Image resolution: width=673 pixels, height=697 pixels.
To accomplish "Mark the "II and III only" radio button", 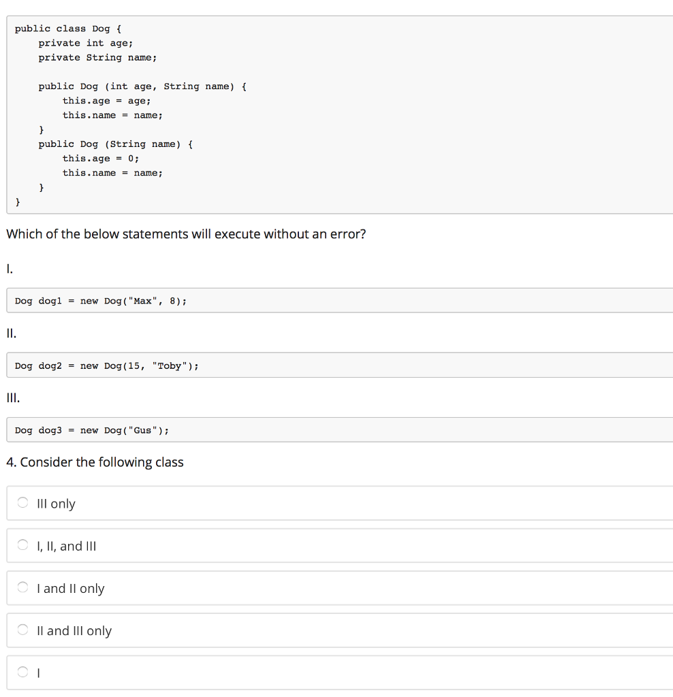I will pos(24,630).
